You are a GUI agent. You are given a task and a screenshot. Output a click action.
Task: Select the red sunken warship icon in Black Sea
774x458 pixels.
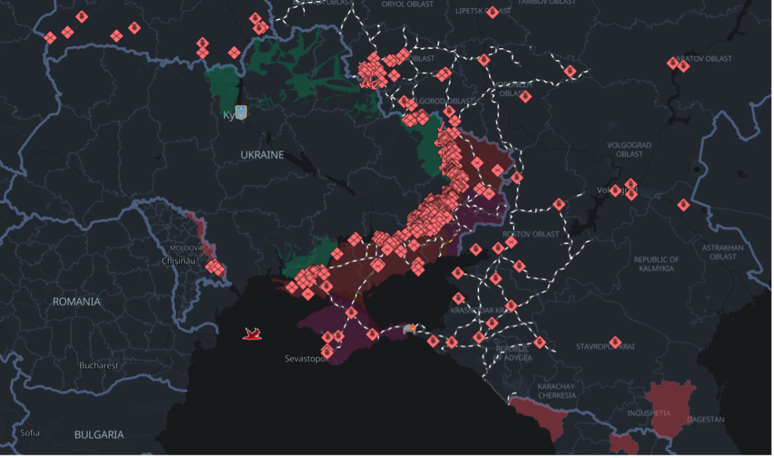coord(251,334)
